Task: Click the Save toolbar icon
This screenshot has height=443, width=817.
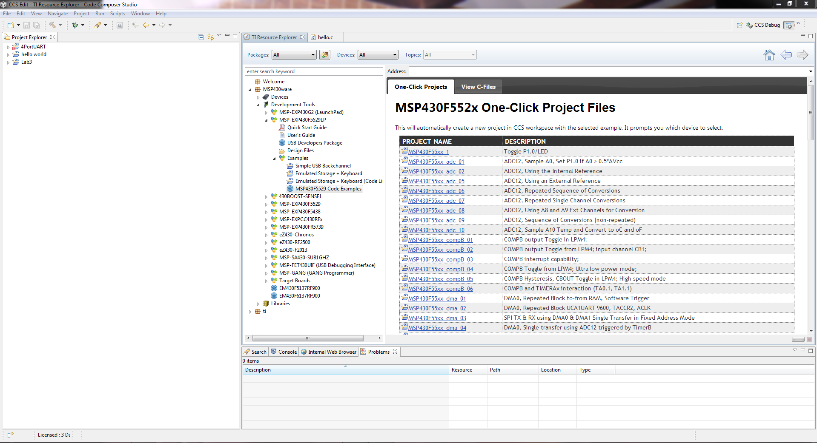Action: (26, 25)
